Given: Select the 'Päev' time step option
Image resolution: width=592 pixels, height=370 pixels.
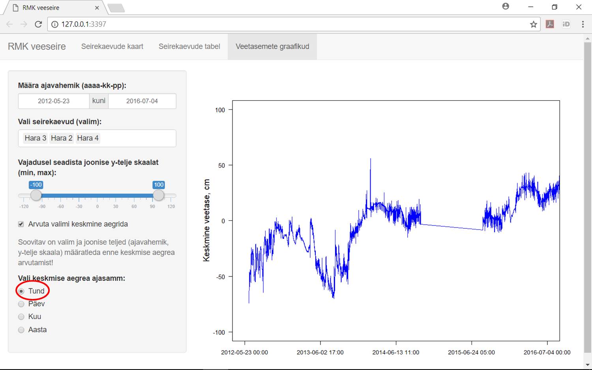Looking at the screenshot, I should click(21, 304).
